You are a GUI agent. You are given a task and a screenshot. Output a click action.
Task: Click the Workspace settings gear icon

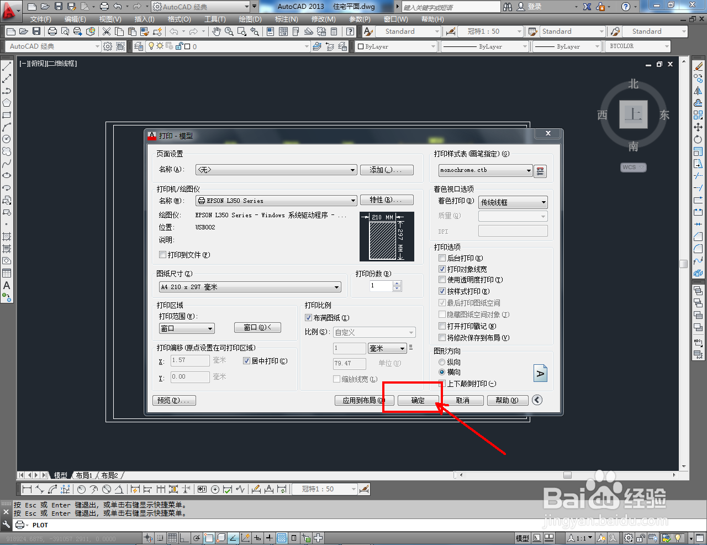pos(108,46)
